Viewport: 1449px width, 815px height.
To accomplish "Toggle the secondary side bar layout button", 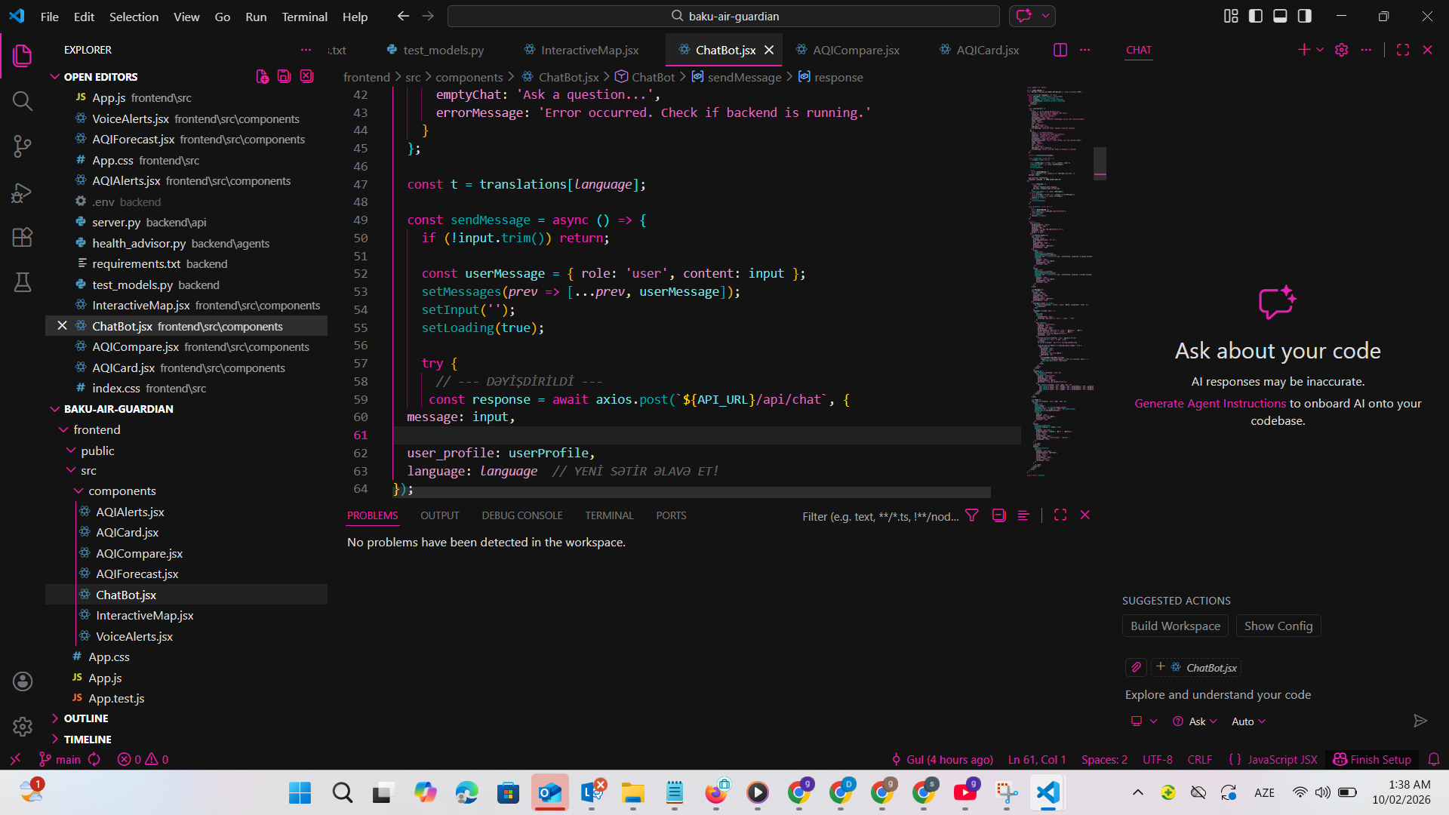I will pos(1304,16).
